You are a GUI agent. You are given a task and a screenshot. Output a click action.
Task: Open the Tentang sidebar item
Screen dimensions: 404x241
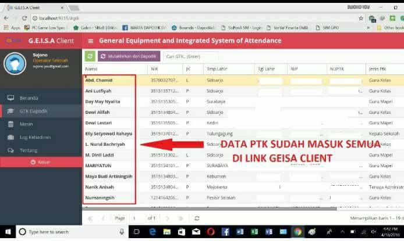pyautogui.click(x=41, y=150)
